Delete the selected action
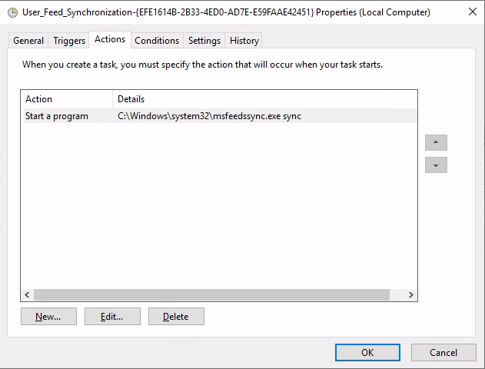Screen dimensions: 485x369 point(176,317)
